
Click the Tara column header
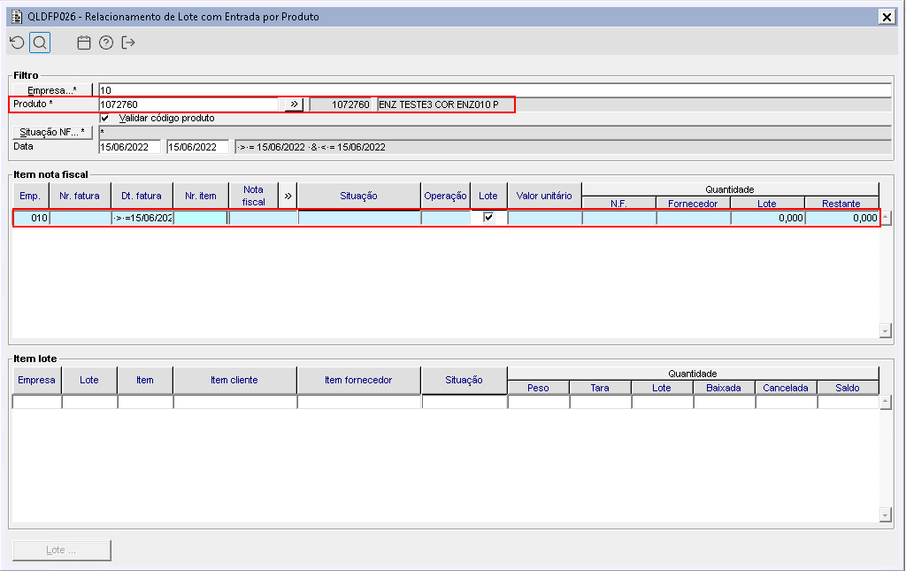[x=600, y=388]
